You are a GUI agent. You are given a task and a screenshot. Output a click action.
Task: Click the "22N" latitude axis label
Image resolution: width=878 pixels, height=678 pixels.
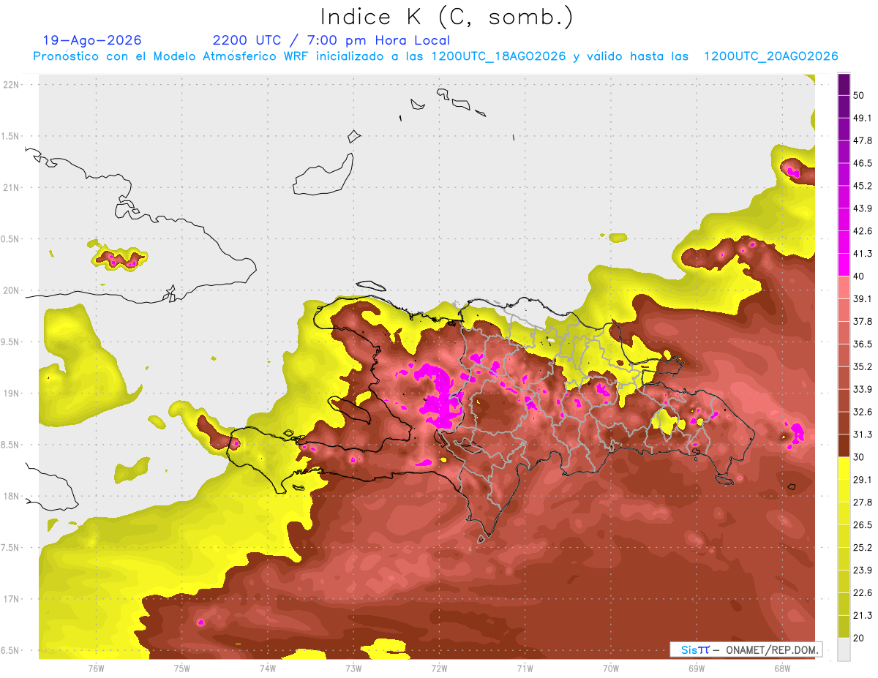pos(12,84)
